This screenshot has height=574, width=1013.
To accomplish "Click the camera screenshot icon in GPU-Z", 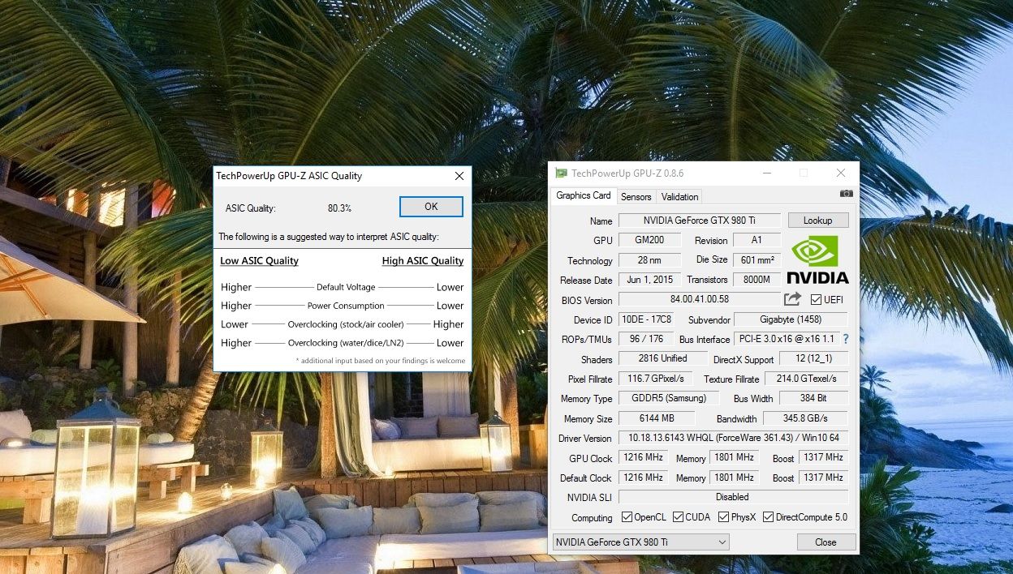I will coord(846,194).
